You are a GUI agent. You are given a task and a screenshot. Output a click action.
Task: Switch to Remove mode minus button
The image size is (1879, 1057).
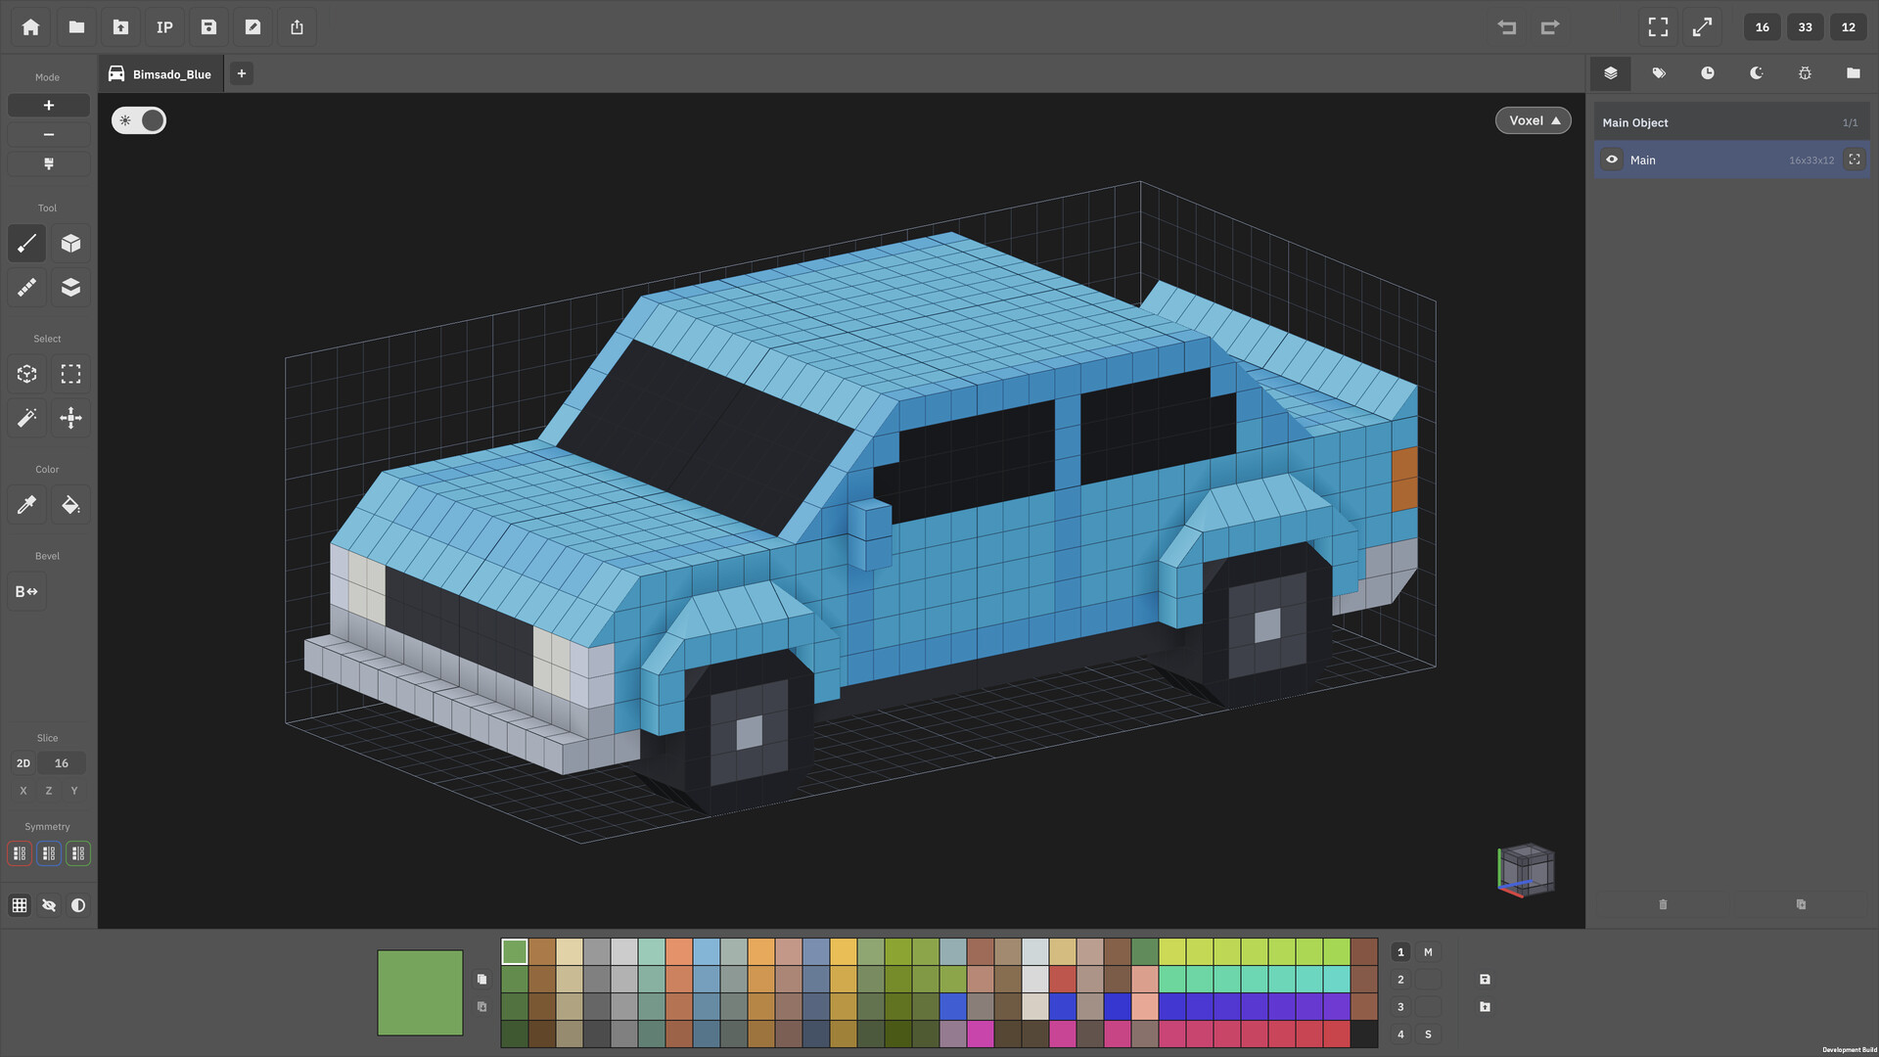(49, 135)
